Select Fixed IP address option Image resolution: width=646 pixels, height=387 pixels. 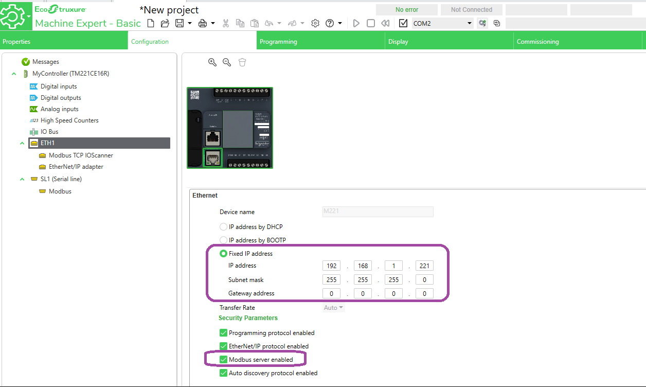223,254
